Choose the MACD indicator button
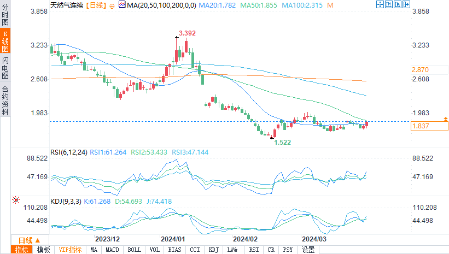 [x=112, y=250]
